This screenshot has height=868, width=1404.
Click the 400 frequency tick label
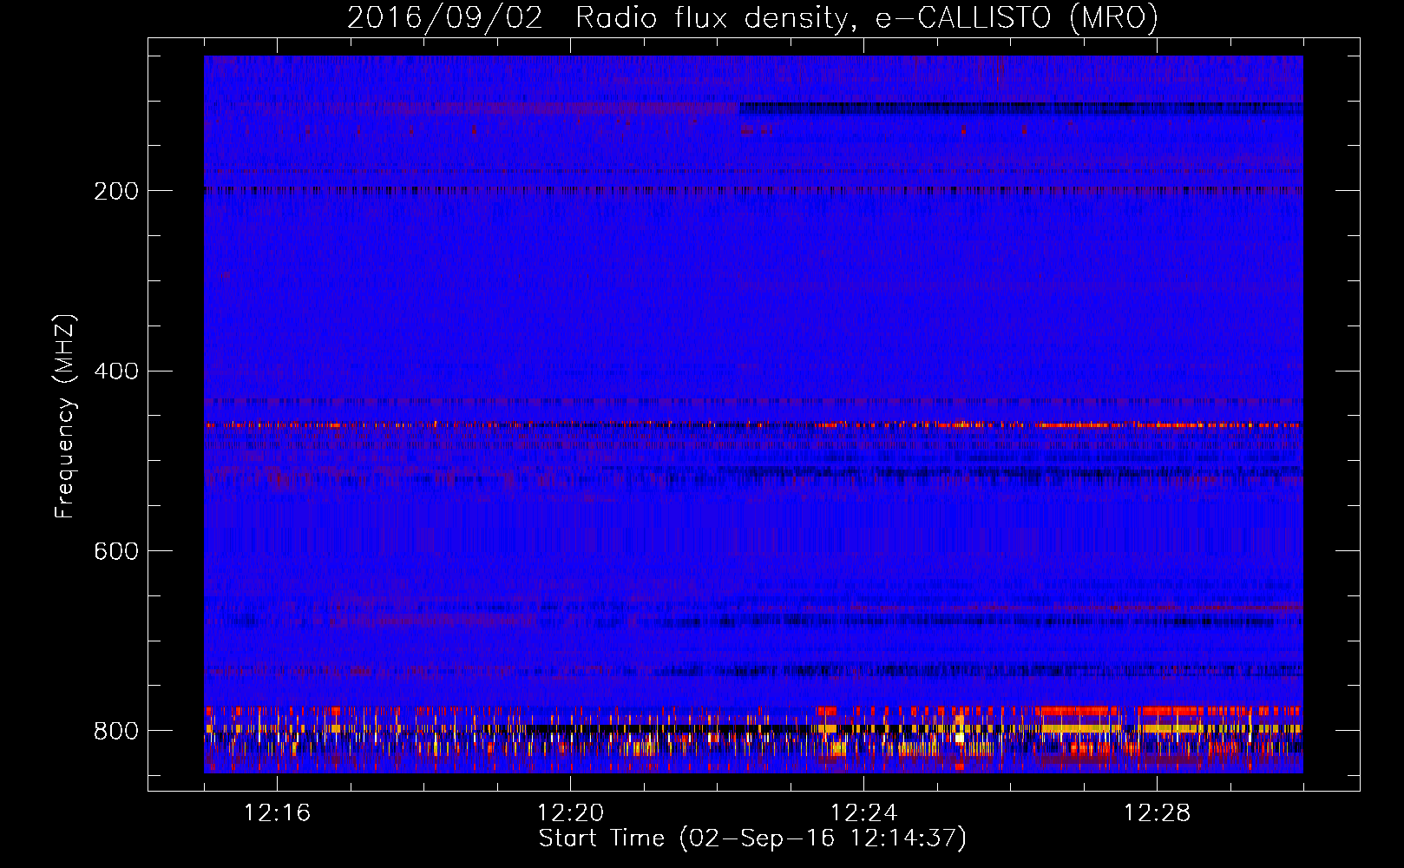click(x=116, y=372)
